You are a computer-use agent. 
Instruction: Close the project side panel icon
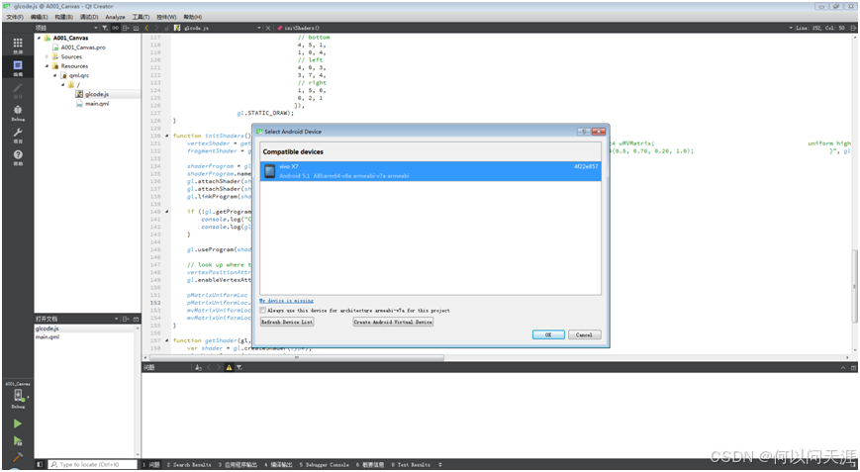[x=136, y=28]
